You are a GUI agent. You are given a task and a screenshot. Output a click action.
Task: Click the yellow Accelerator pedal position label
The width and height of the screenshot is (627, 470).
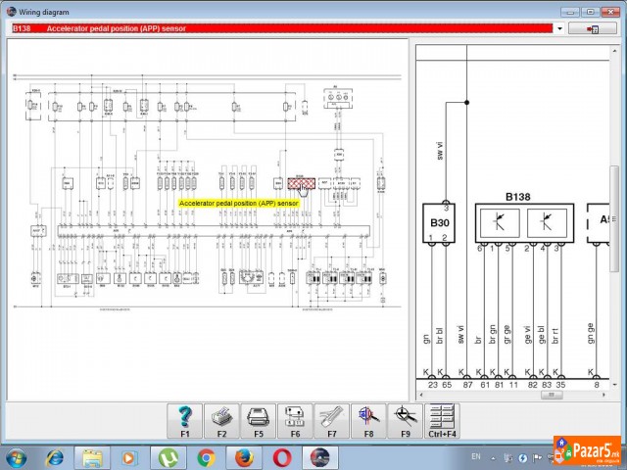coord(238,203)
